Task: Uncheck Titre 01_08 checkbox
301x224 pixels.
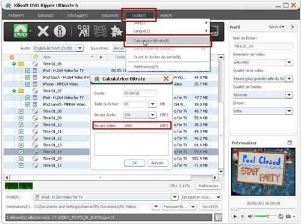Action: tap(21, 111)
